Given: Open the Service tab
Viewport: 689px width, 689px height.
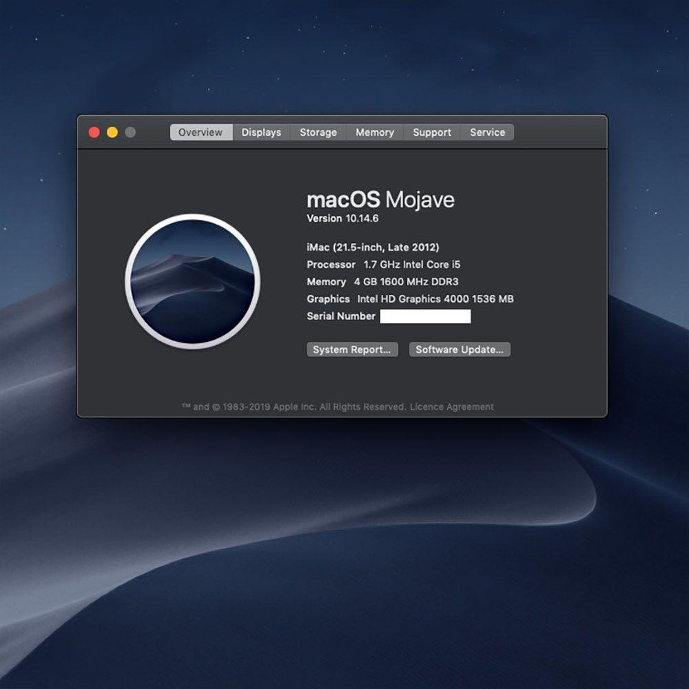Looking at the screenshot, I should (x=487, y=132).
